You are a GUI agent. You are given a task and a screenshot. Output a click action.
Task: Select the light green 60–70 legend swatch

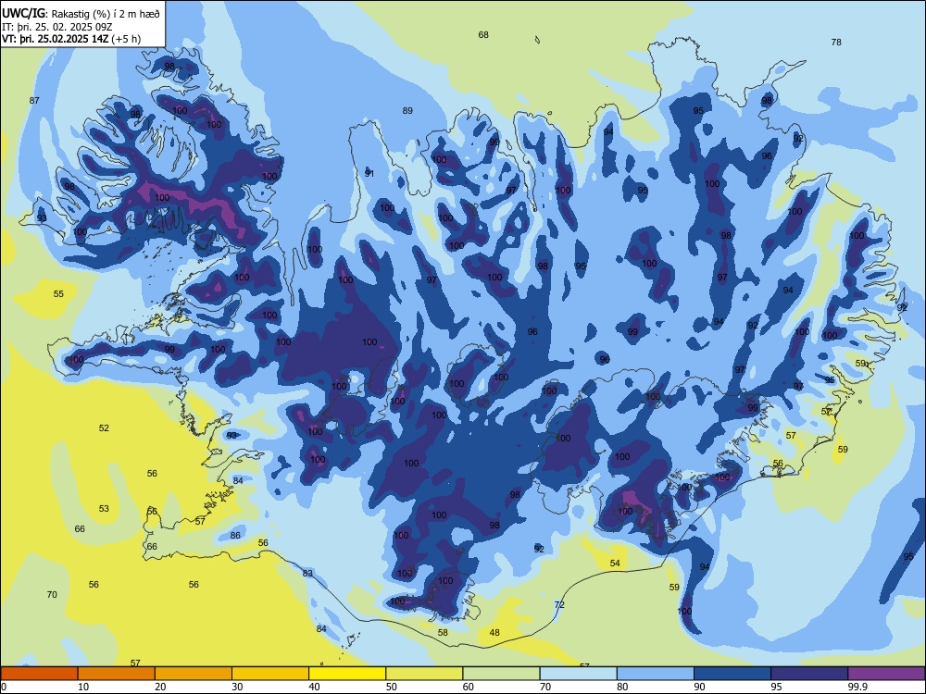coord(501,674)
